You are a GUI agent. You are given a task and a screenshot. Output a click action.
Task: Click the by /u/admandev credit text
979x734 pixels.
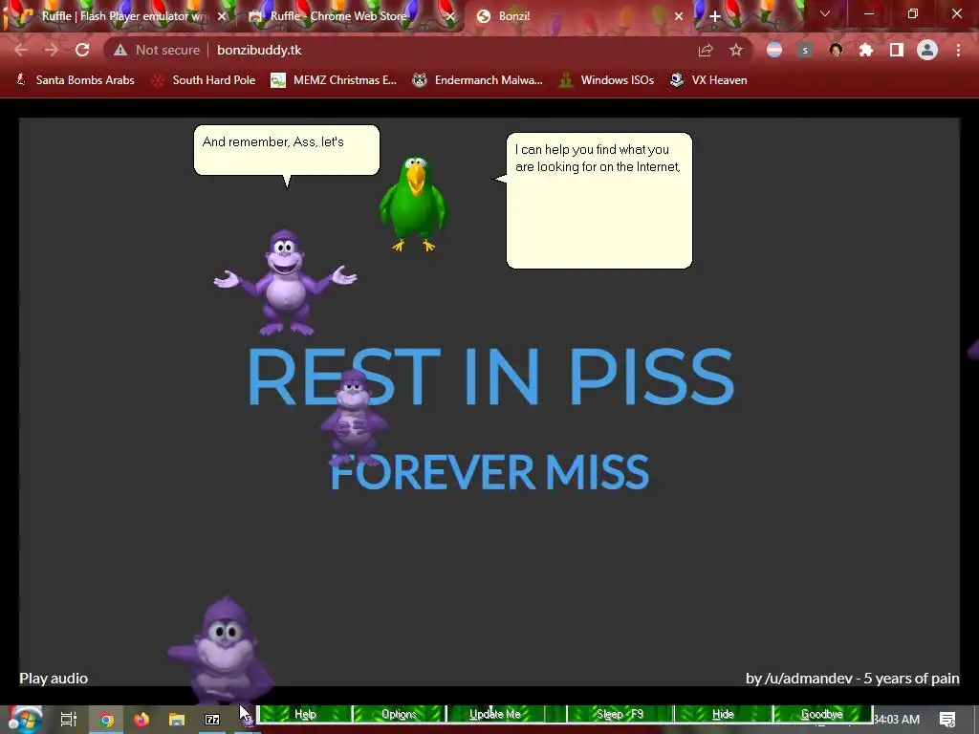[852, 679]
